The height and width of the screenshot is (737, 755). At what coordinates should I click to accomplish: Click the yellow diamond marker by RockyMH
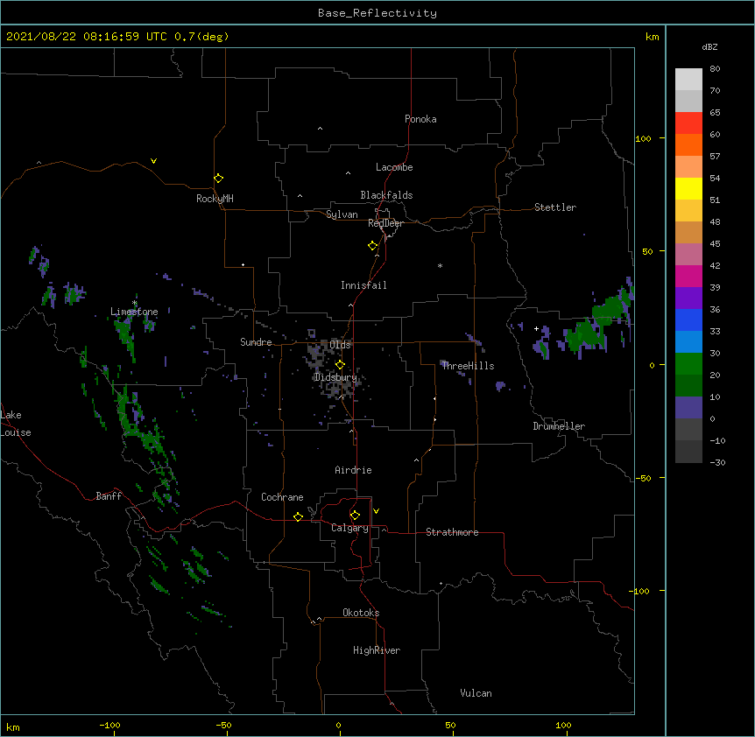click(218, 178)
